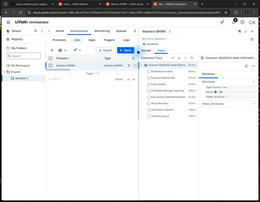Open the Shared/Solution 1 folder link
This screenshot has width=260, height=202.
click(156, 39)
